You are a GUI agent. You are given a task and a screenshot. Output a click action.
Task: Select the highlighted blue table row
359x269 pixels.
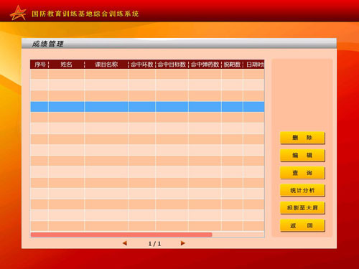(x=147, y=107)
